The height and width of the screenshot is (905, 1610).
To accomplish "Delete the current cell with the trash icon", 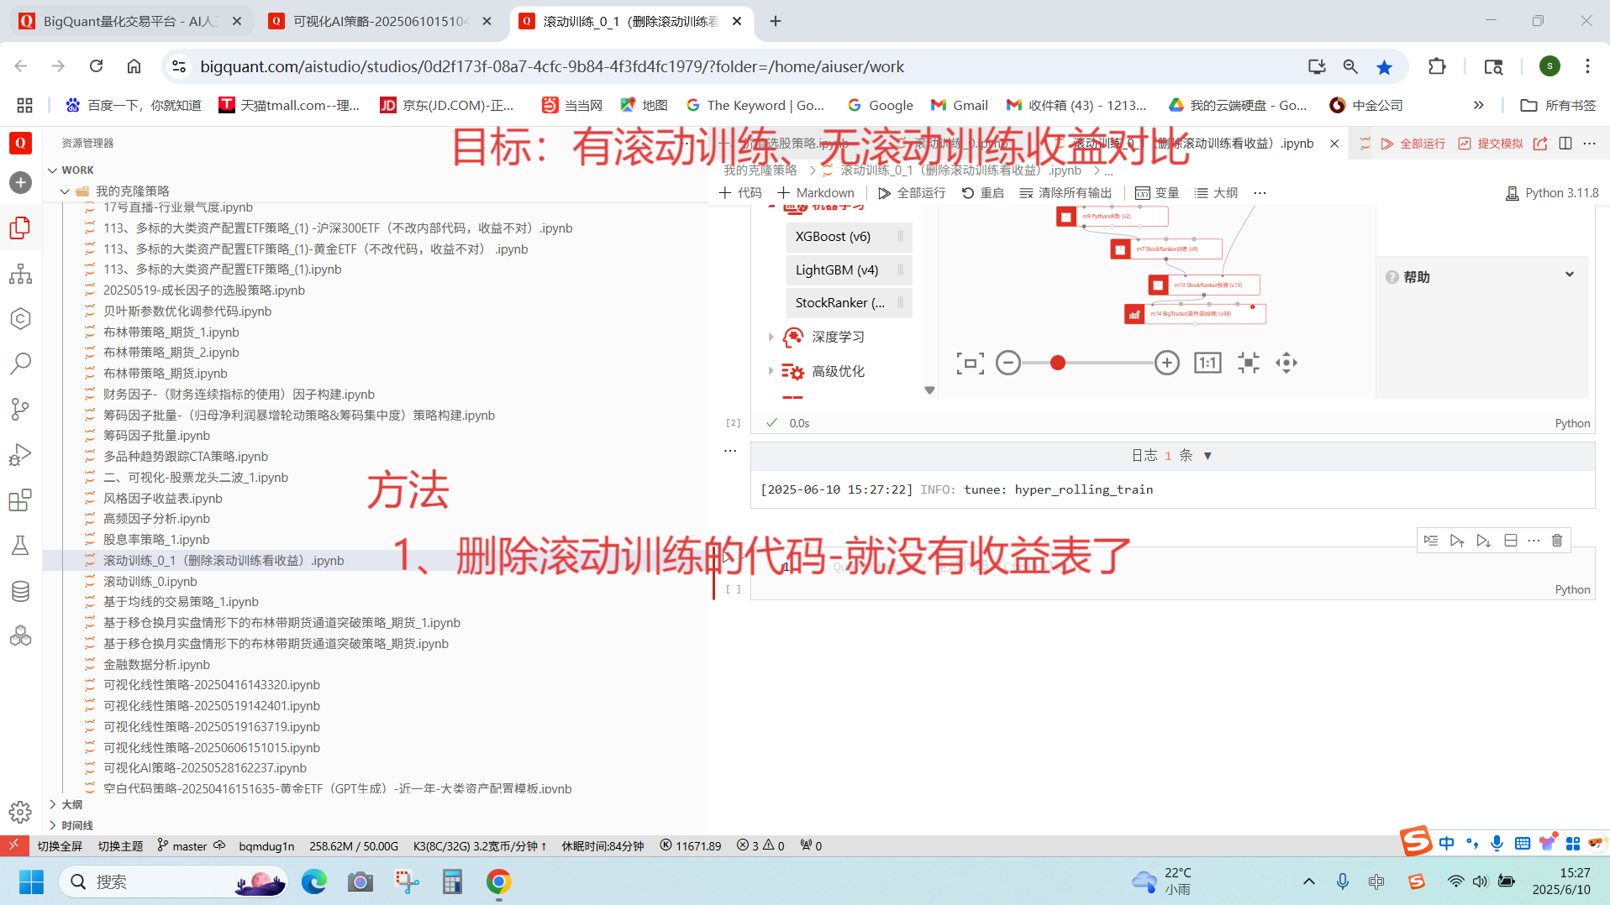I will [1557, 541].
